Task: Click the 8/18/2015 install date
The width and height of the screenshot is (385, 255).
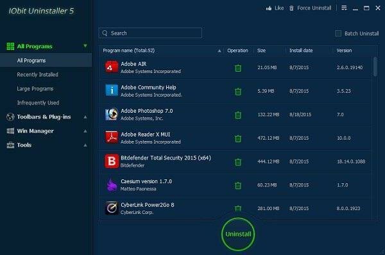Action: pos(300,115)
